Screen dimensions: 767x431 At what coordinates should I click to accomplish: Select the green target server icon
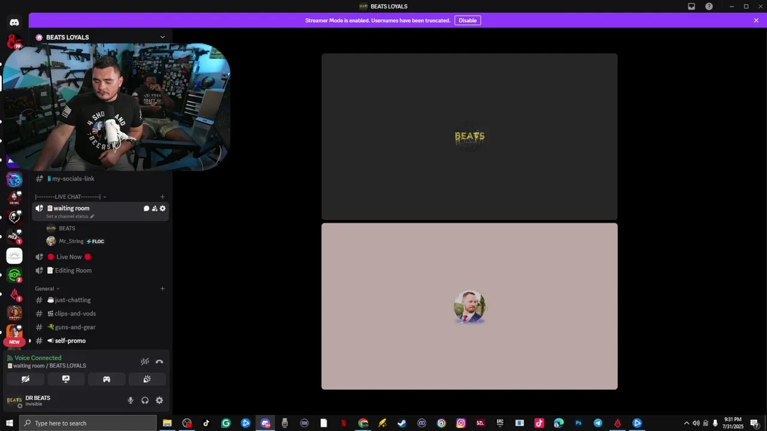pos(14,275)
